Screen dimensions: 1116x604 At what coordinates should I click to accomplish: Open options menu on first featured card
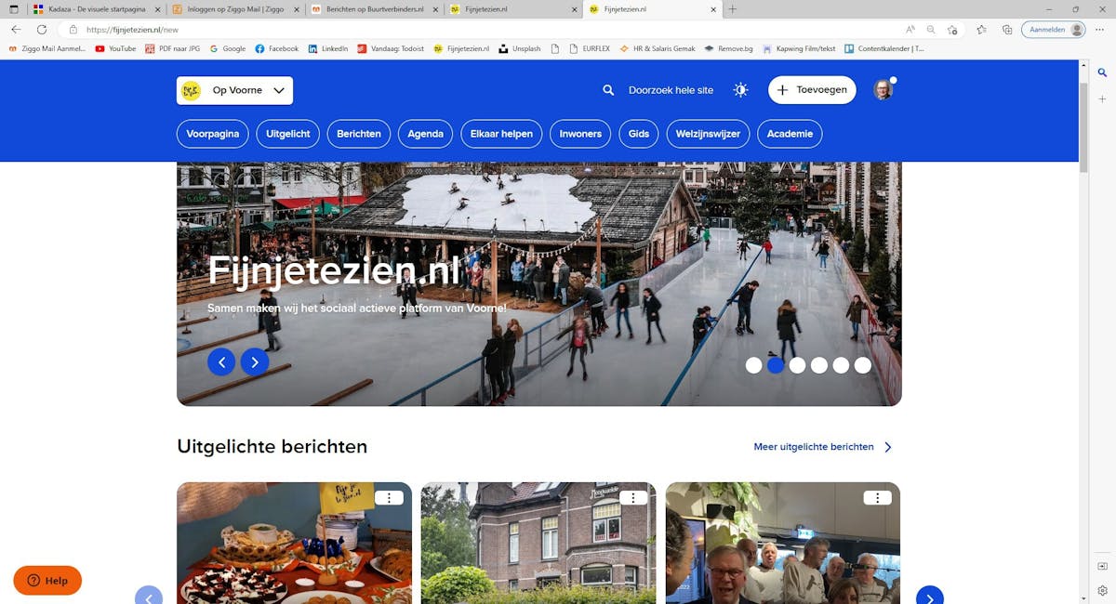coord(389,498)
